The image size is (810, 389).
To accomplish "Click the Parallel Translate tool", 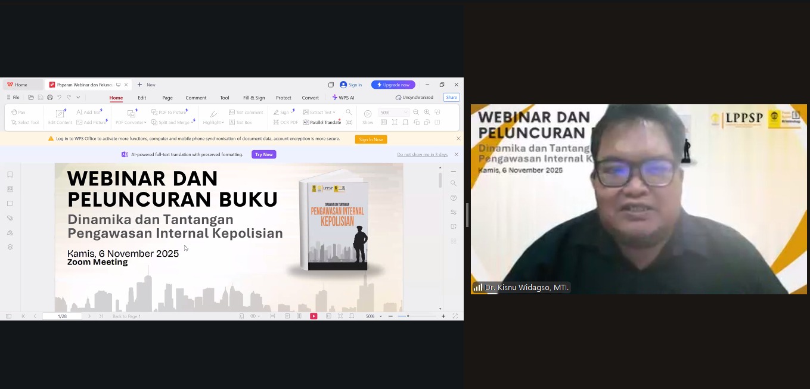I will (322, 122).
